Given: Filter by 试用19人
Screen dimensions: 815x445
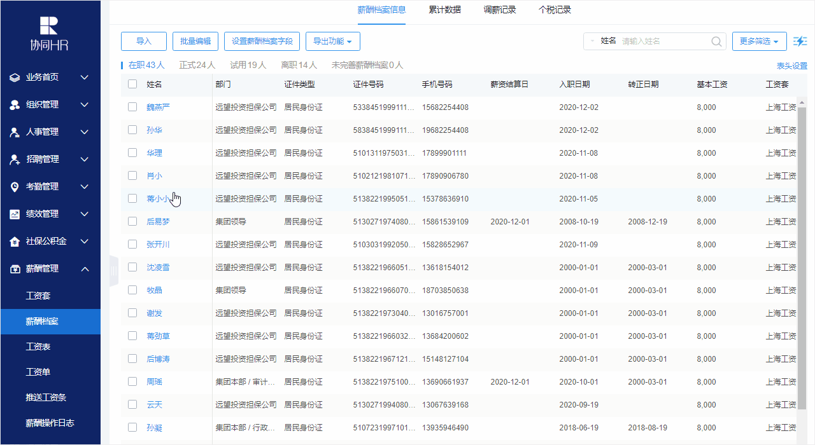Looking at the screenshot, I should point(248,65).
